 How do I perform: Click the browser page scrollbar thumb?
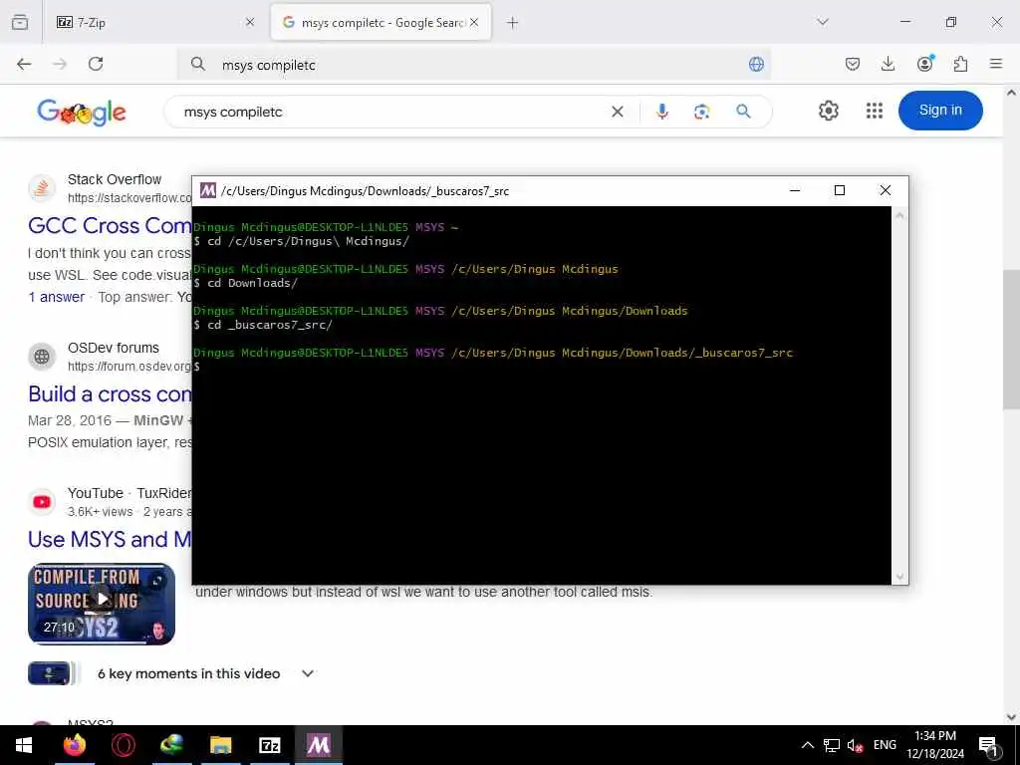tap(1010, 340)
